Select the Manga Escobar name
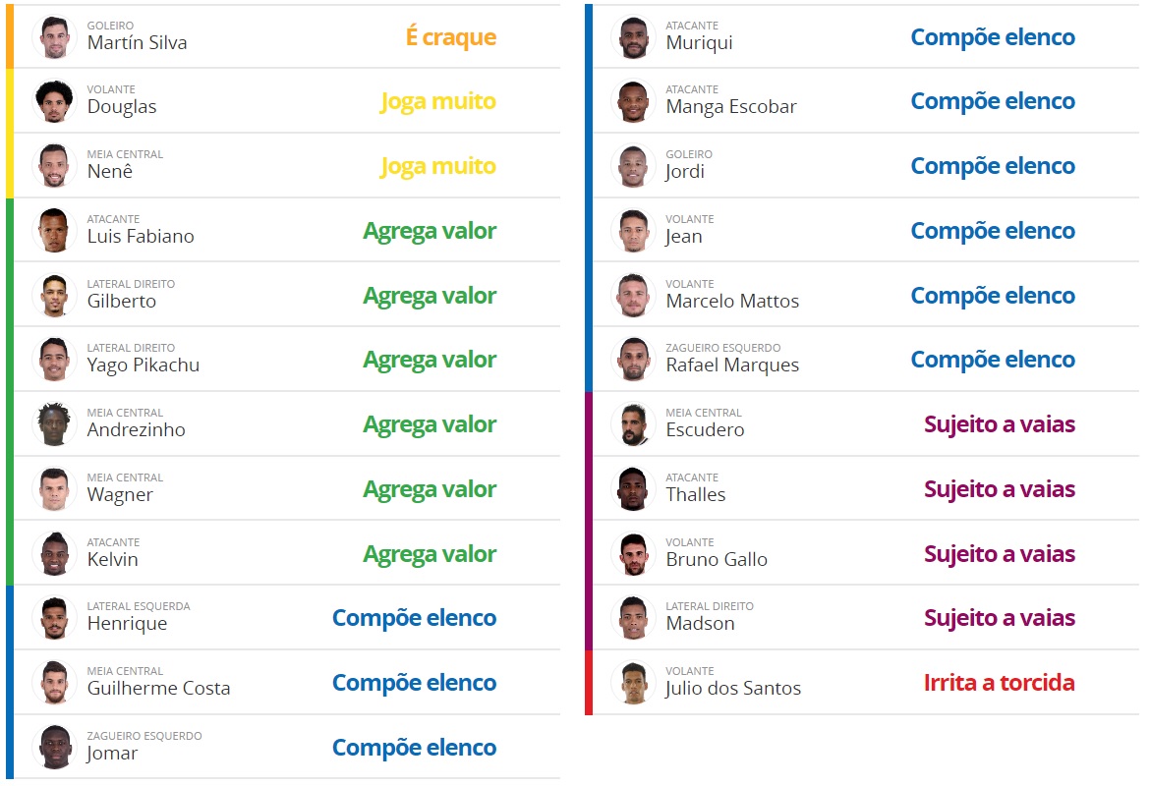Viewport: 1150px width, 786px height. [730, 106]
